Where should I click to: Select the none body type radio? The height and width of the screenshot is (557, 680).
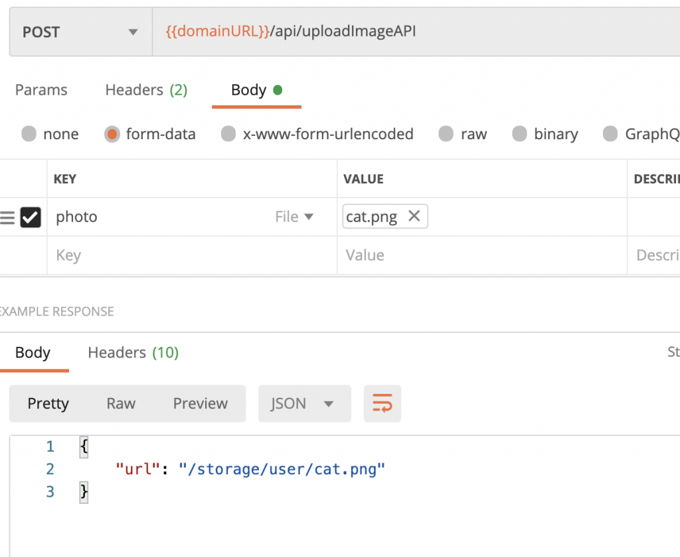click(x=29, y=135)
